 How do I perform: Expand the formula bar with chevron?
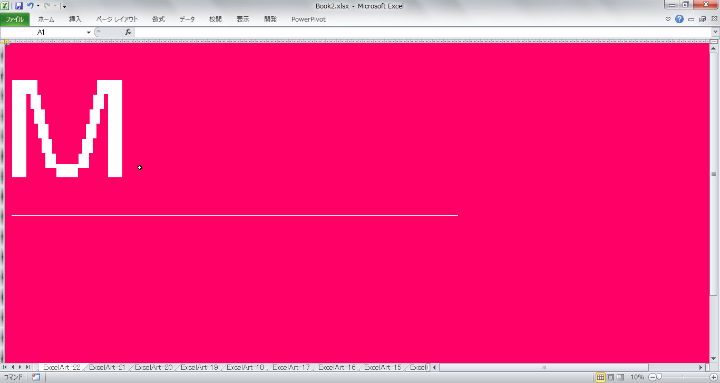click(x=715, y=32)
